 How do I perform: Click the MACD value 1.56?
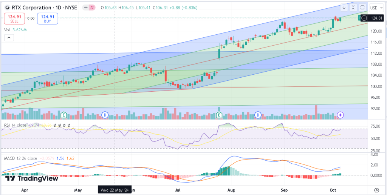(60, 158)
